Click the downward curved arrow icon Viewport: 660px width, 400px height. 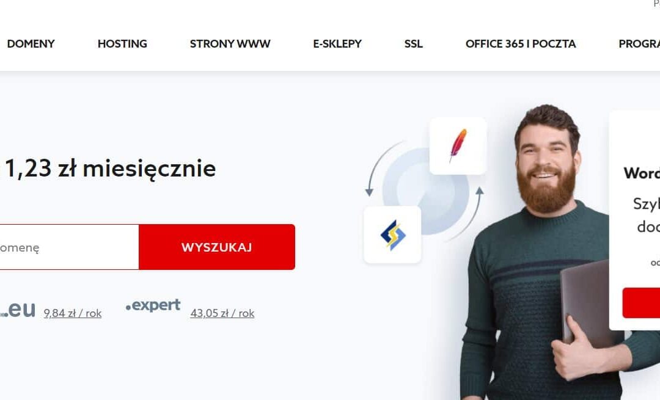tap(382, 169)
